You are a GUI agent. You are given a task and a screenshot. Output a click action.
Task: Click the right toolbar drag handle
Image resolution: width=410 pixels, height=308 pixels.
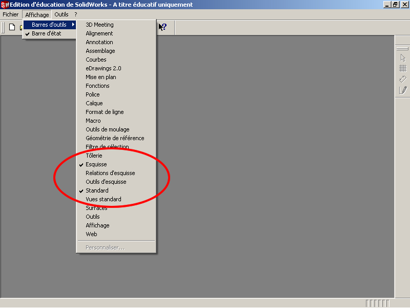(x=402, y=49)
